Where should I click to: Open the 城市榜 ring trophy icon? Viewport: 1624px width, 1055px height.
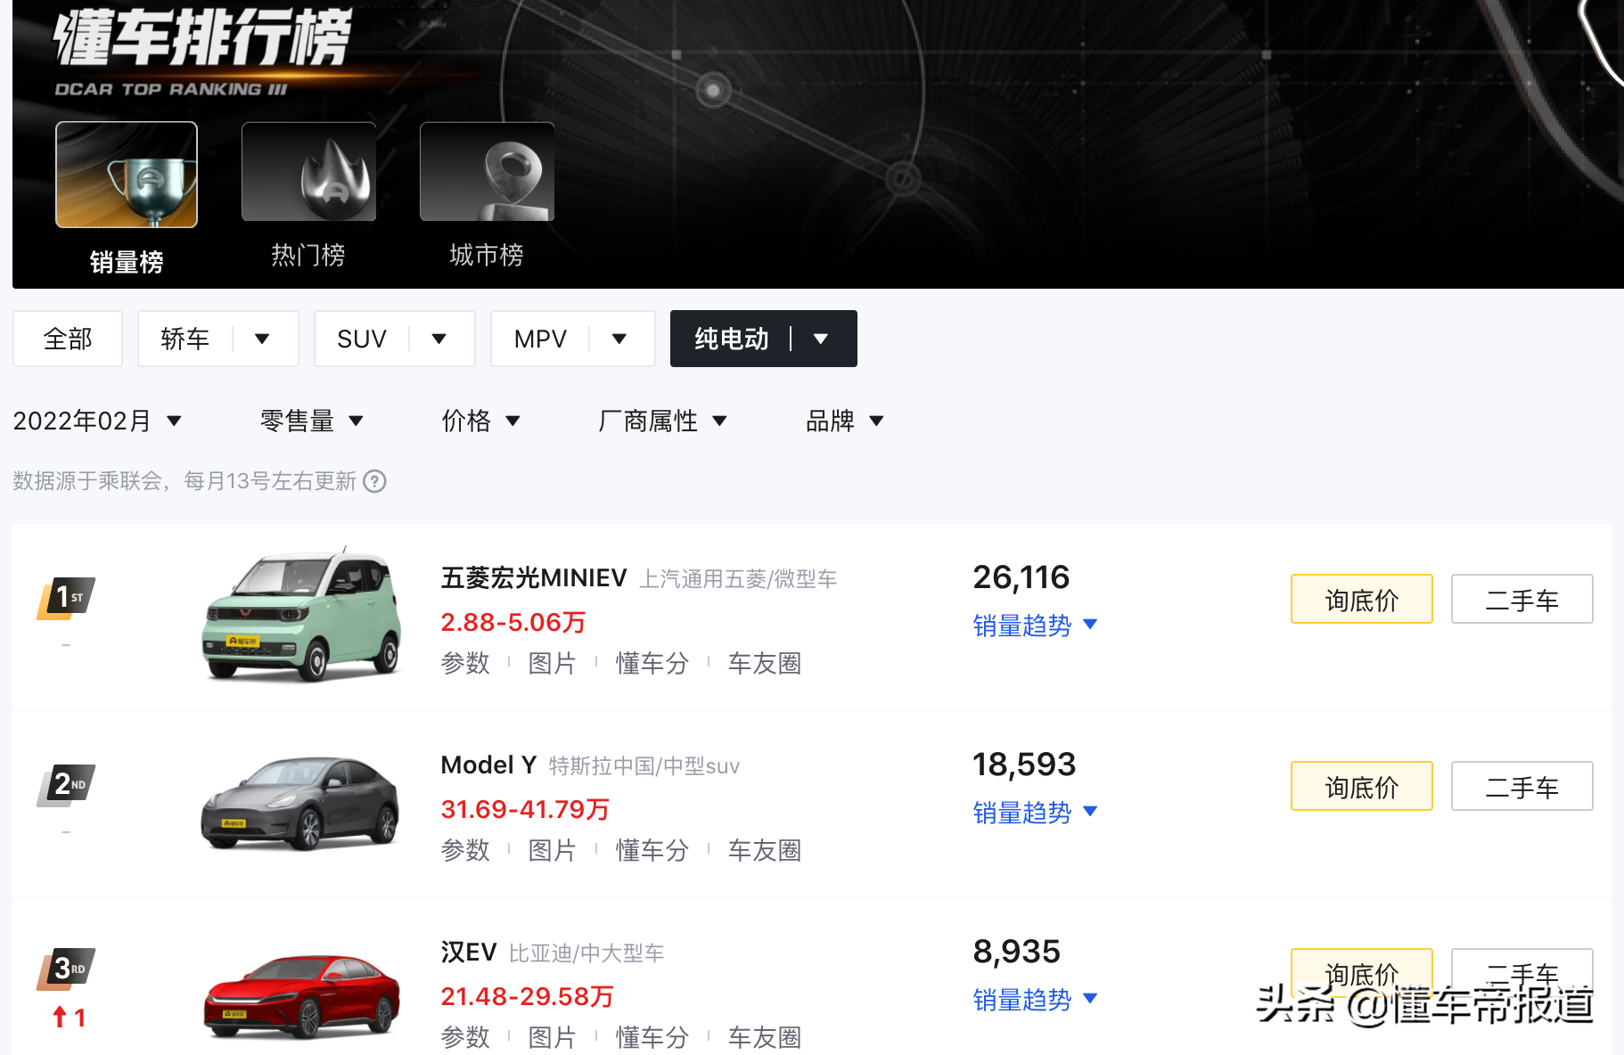pyautogui.click(x=487, y=171)
